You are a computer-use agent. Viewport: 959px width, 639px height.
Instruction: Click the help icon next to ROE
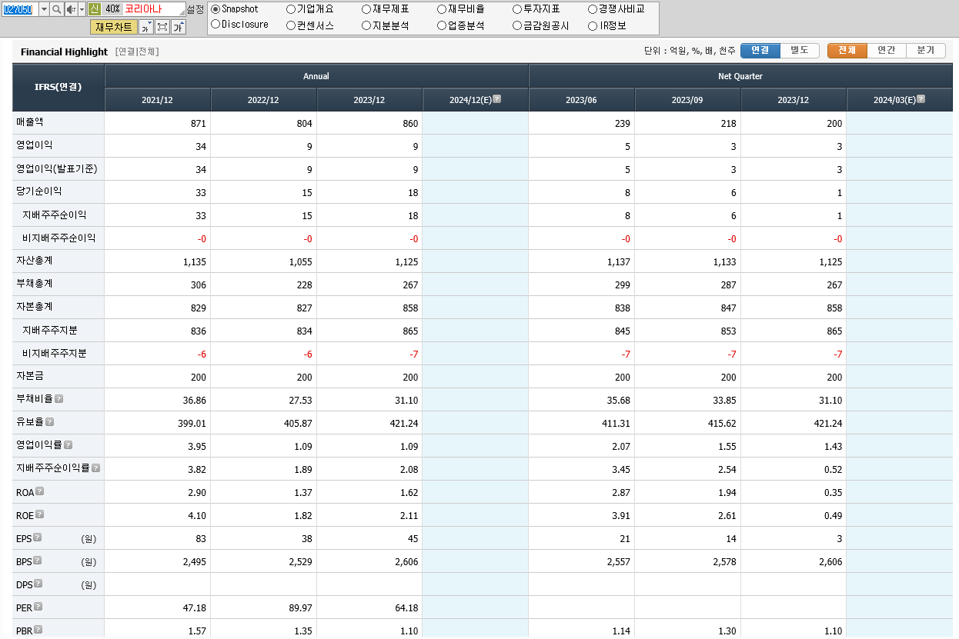click(40, 514)
